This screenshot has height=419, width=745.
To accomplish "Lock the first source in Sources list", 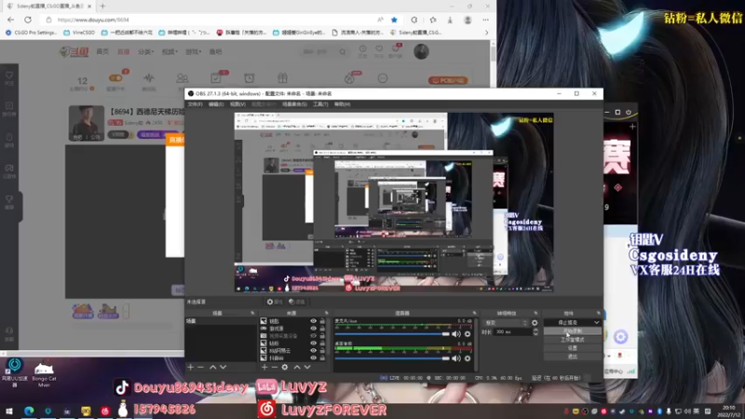I will coord(322,321).
